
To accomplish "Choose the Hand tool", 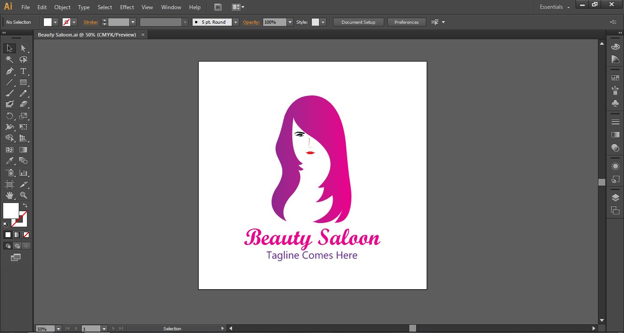I will [x=10, y=195].
